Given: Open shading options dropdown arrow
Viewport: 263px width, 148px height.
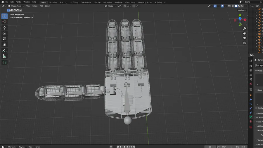Looking at the screenshot, I should point(245,6).
